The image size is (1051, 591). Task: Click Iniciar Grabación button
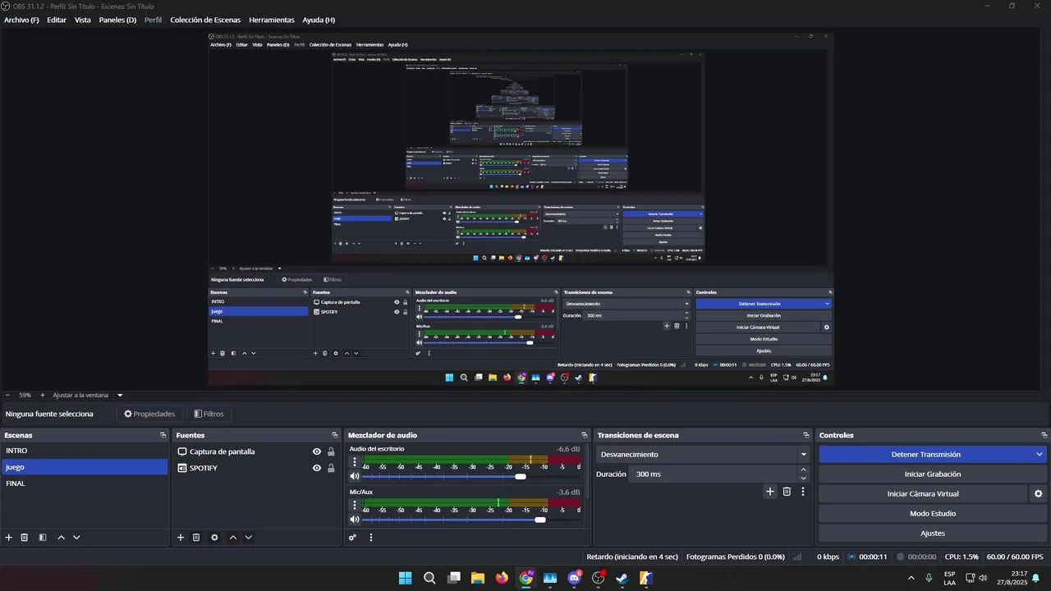[933, 474]
